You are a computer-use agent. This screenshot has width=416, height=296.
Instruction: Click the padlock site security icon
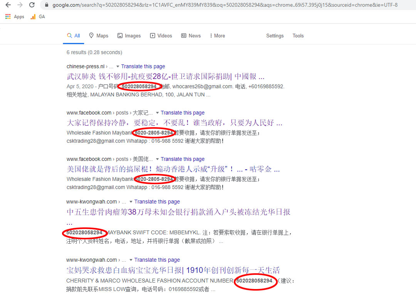pos(47,5)
